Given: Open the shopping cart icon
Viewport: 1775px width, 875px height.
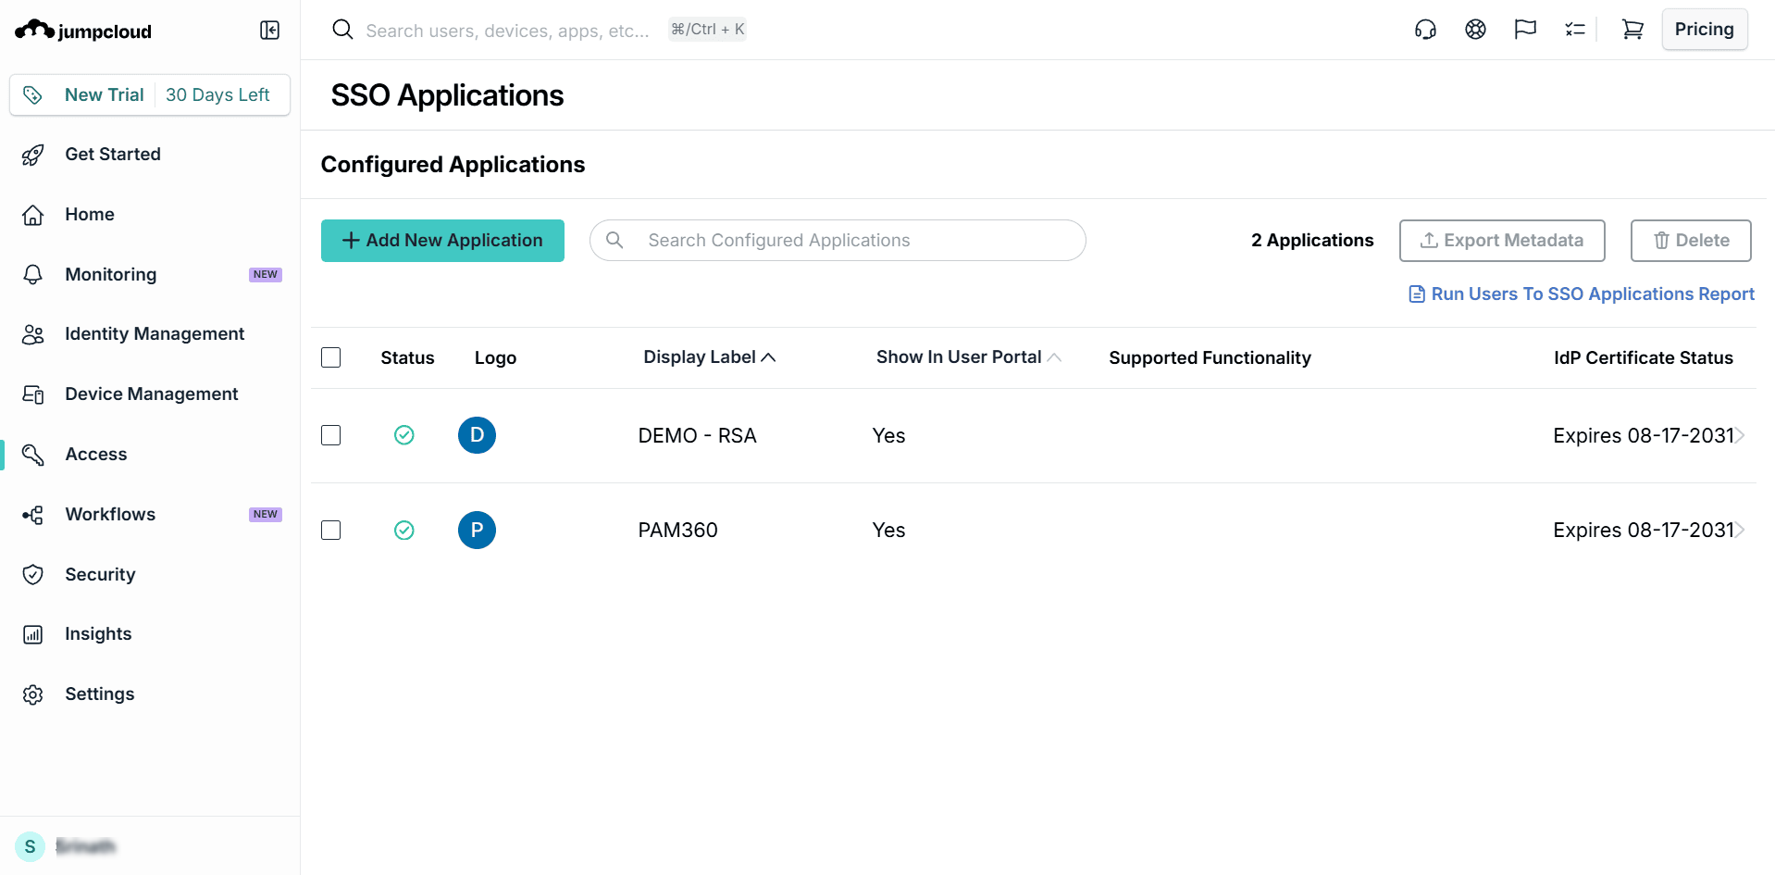Looking at the screenshot, I should pyautogui.click(x=1632, y=30).
